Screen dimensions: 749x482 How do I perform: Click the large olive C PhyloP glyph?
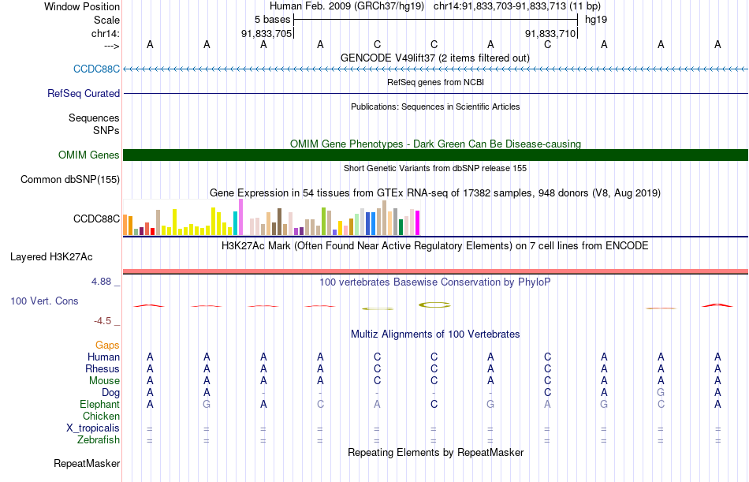(434, 305)
